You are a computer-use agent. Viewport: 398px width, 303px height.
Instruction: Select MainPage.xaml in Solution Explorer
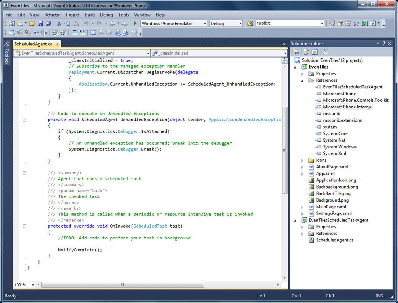point(331,207)
